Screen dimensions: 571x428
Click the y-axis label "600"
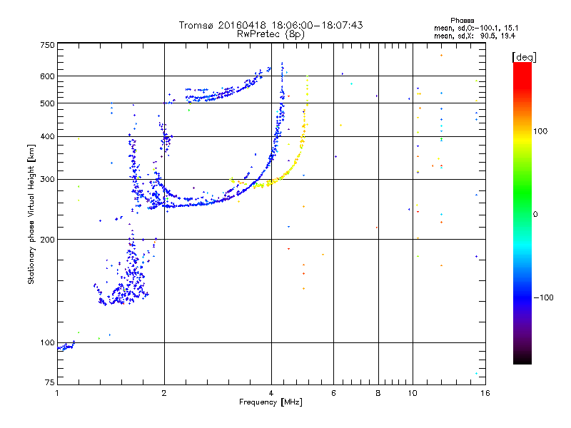click(x=47, y=76)
